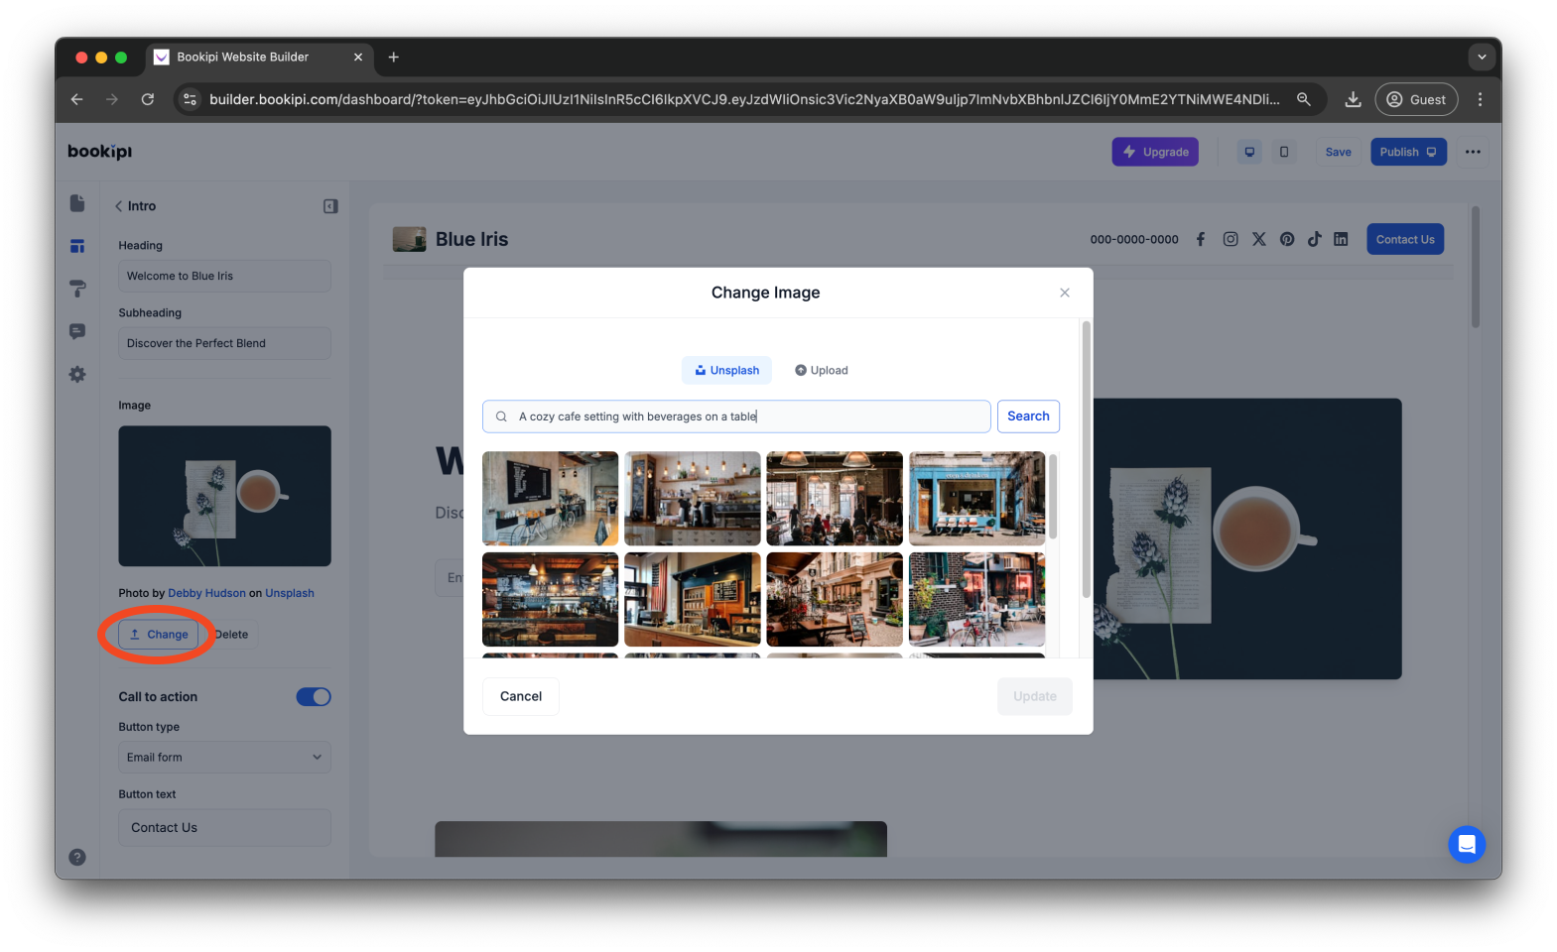Viewport: 1557px width, 952px height.
Task: Click the Pinterest icon in site header
Action: pos(1287,239)
